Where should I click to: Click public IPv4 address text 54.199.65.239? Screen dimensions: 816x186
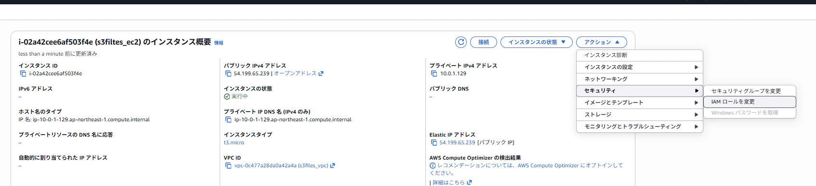tap(252, 73)
